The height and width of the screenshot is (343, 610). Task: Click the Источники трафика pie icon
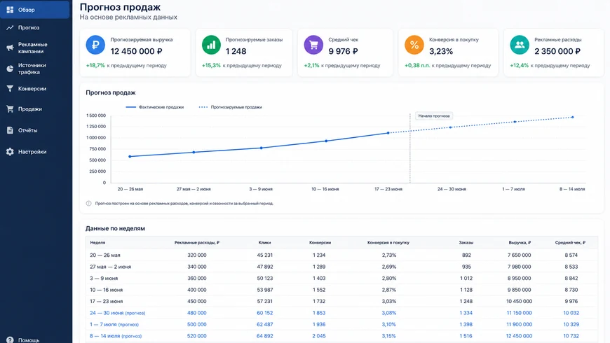pos(10,69)
